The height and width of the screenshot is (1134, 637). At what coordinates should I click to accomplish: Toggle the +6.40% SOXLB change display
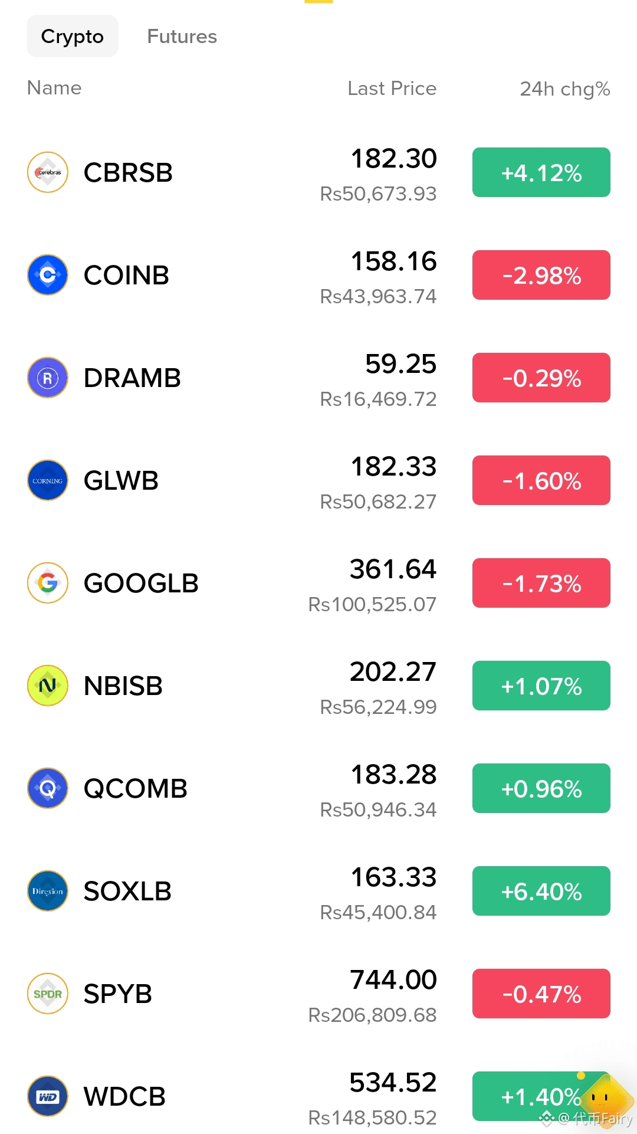coord(541,891)
